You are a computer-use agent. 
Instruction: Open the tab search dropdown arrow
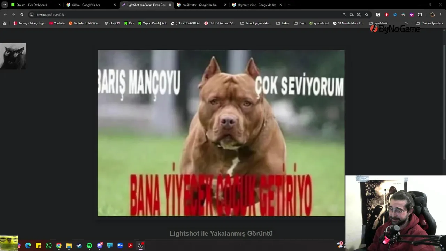click(x=5, y=5)
